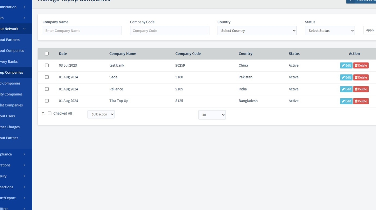Edit the Reliance company entry
Image resolution: width=376 pixels, height=210 pixels.
[x=346, y=89]
